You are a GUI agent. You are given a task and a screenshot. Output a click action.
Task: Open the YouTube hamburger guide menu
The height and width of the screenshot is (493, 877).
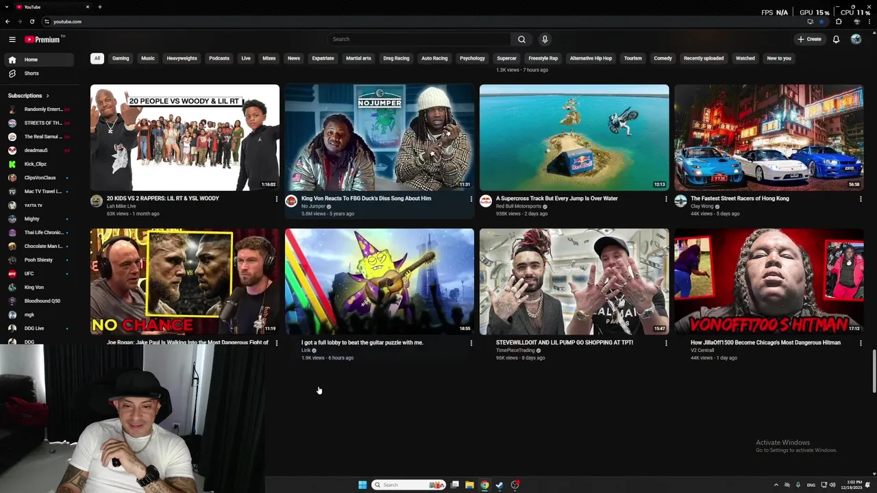click(12, 39)
